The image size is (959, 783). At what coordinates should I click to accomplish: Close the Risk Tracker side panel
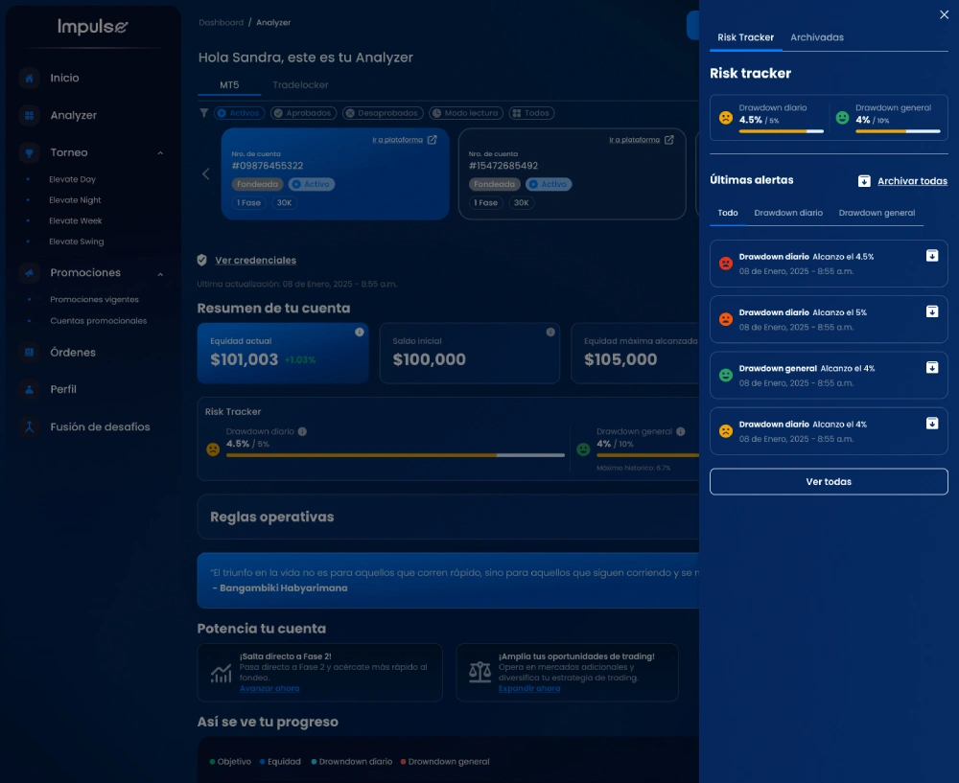coord(944,14)
